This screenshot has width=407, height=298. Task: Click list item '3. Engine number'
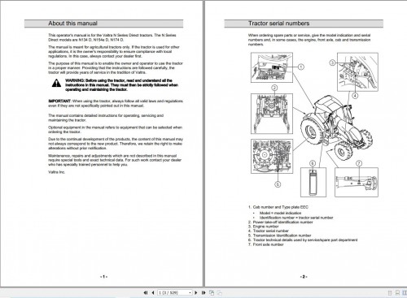click(263, 227)
